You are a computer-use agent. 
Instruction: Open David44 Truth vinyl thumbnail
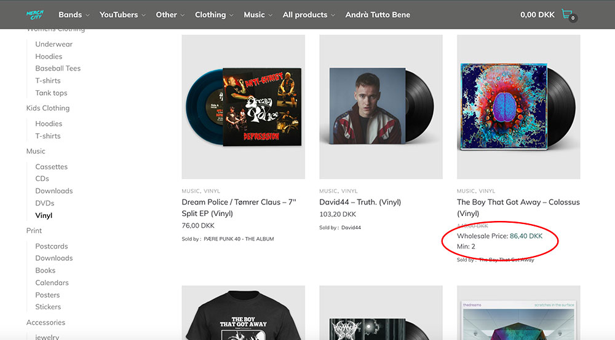381,107
